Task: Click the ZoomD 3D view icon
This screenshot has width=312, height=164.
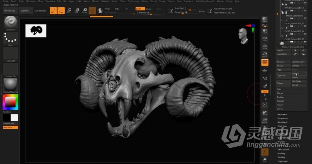Action: [265, 120]
